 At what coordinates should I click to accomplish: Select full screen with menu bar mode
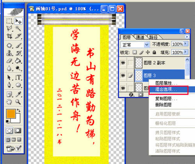click(x=14, y=139)
